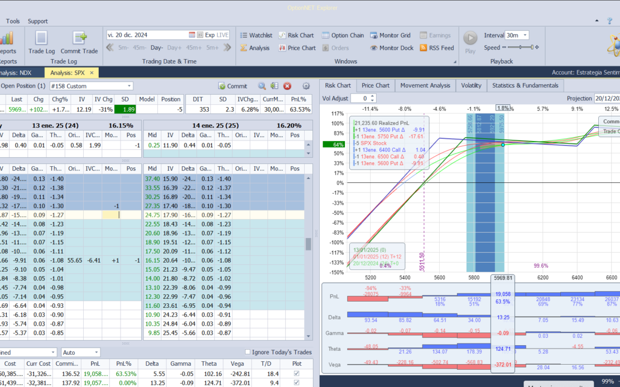Step back with double left chevron
Screen dimensions: 620x387
[x=110, y=48]
